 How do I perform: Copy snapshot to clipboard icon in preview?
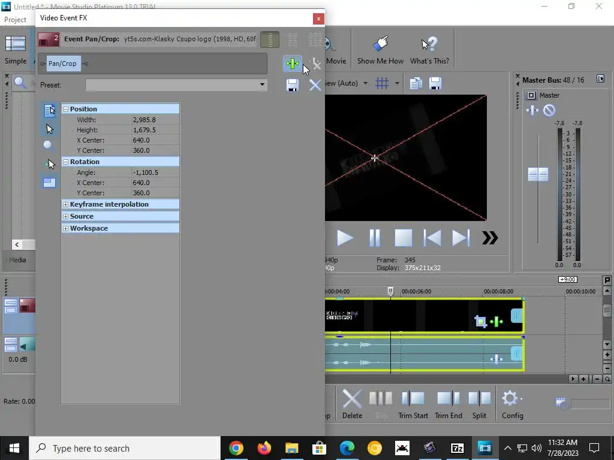click(x=416, y=83)
